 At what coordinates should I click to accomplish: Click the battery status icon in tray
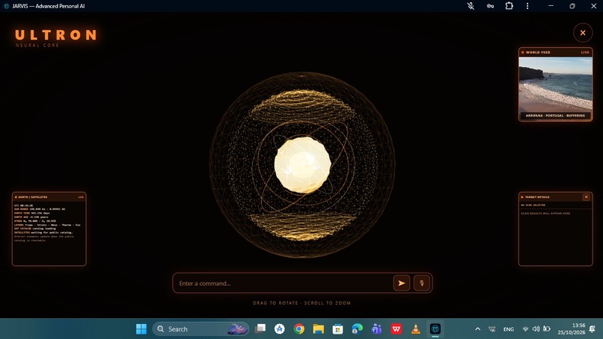tap(546, 329)
